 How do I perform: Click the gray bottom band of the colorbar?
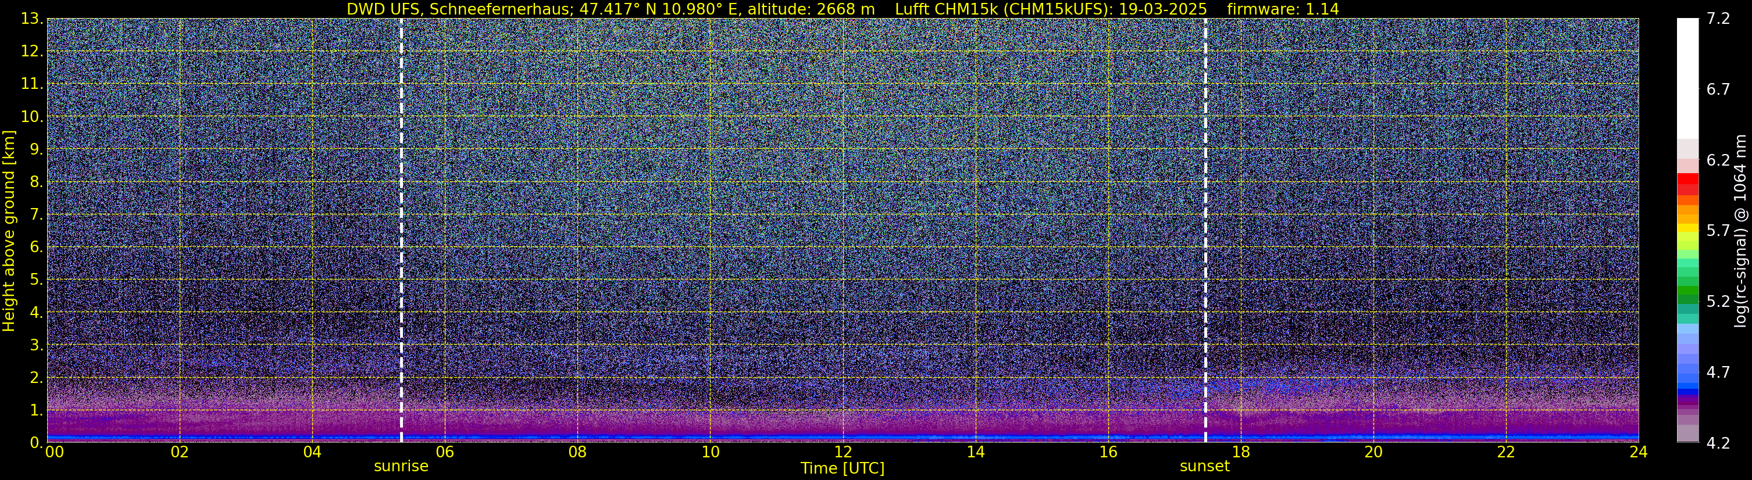[1687, 434]
